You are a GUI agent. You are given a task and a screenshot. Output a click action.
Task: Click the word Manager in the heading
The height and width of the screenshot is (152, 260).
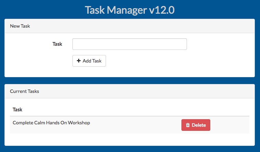[x=127, y=10]
